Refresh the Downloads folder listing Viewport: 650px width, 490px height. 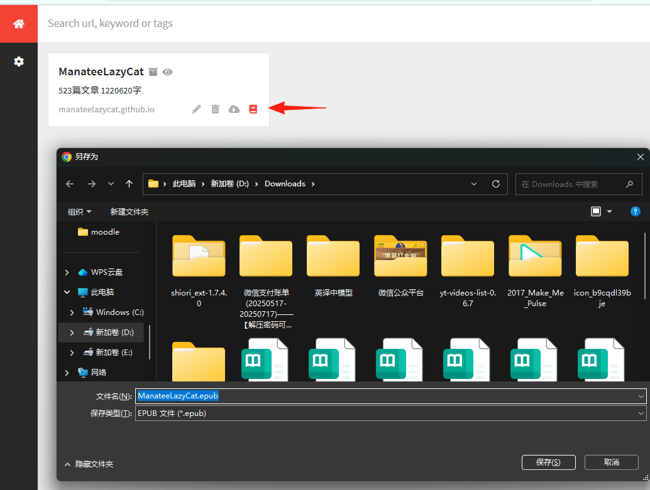[496, 184]
